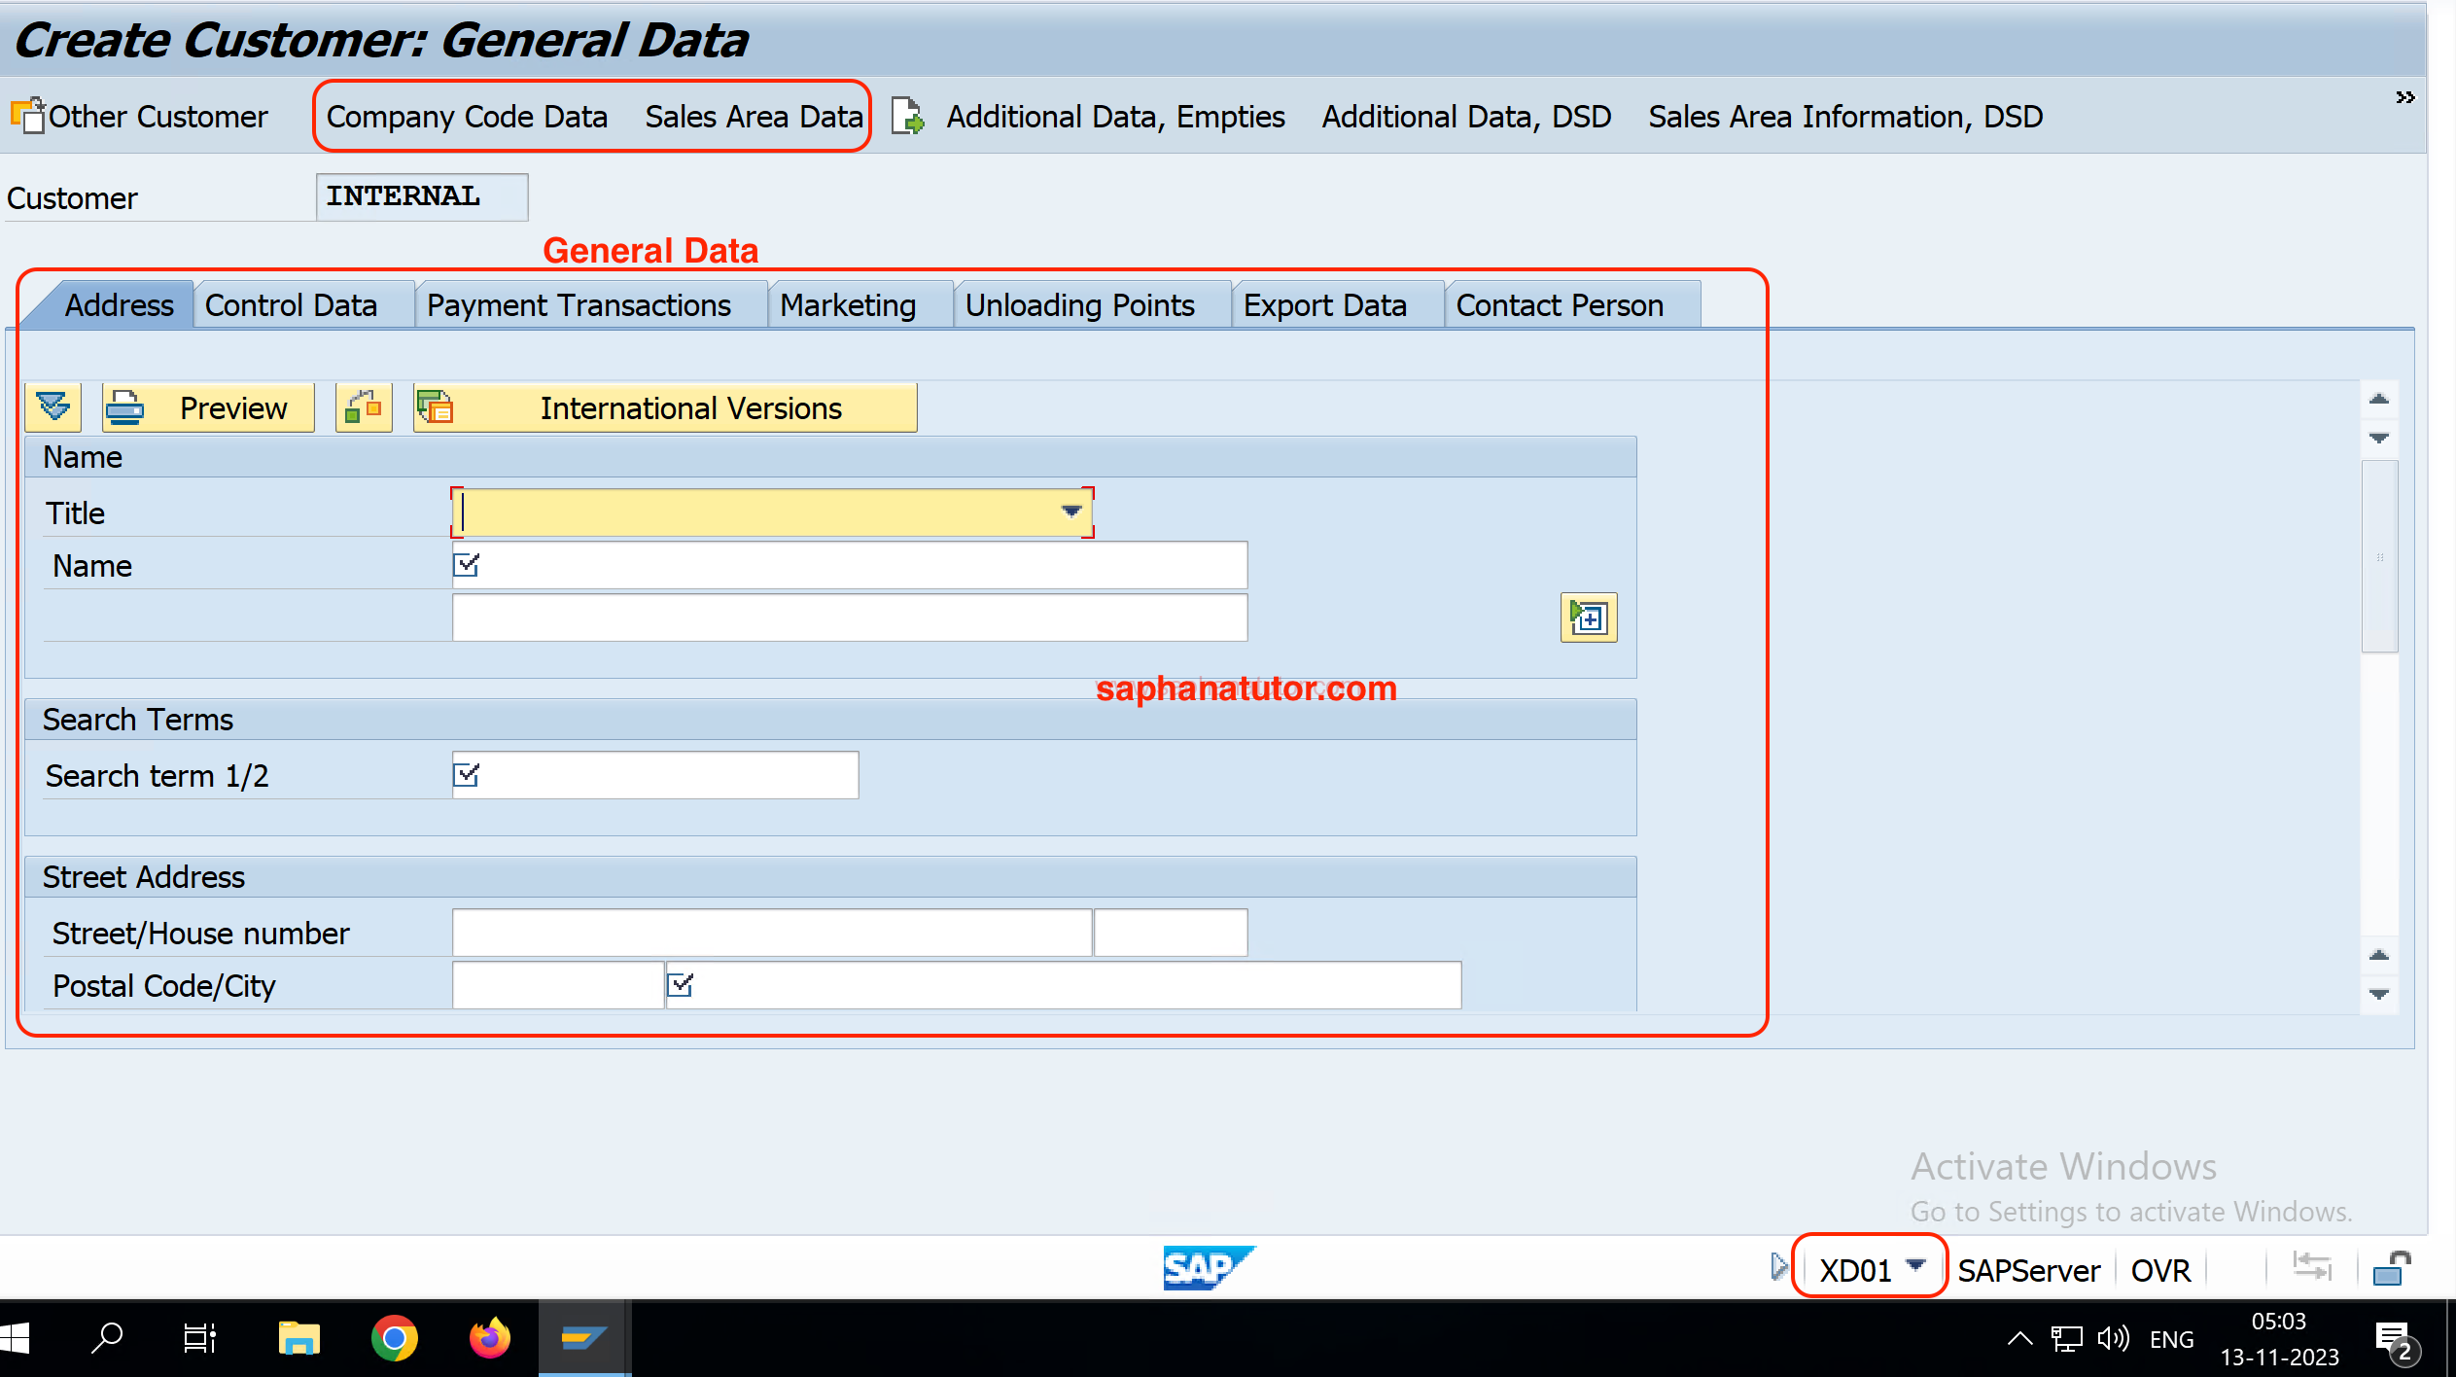Open the Additional Data, Empties tab

pos(1116,115)
